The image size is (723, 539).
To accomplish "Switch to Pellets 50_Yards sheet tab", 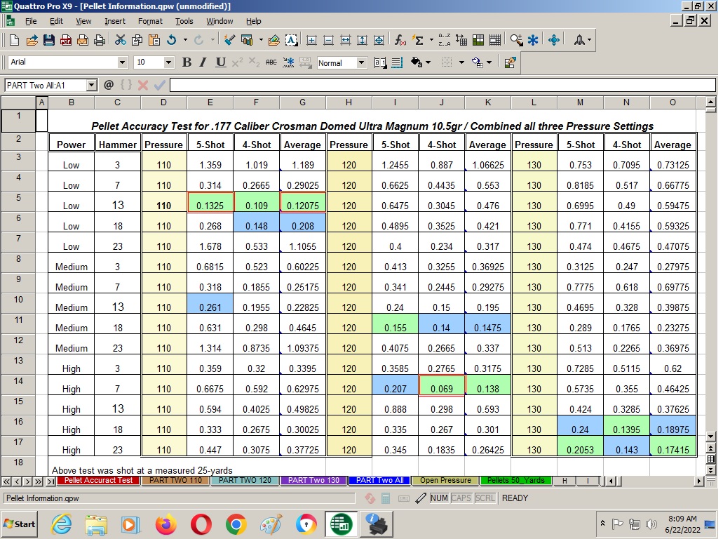I will click(515, 480).
